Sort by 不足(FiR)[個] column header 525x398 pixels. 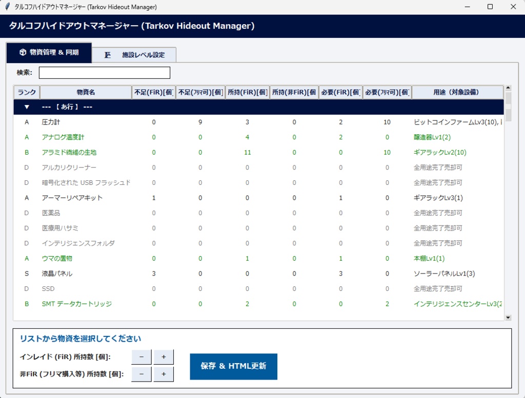click(154, 92)
